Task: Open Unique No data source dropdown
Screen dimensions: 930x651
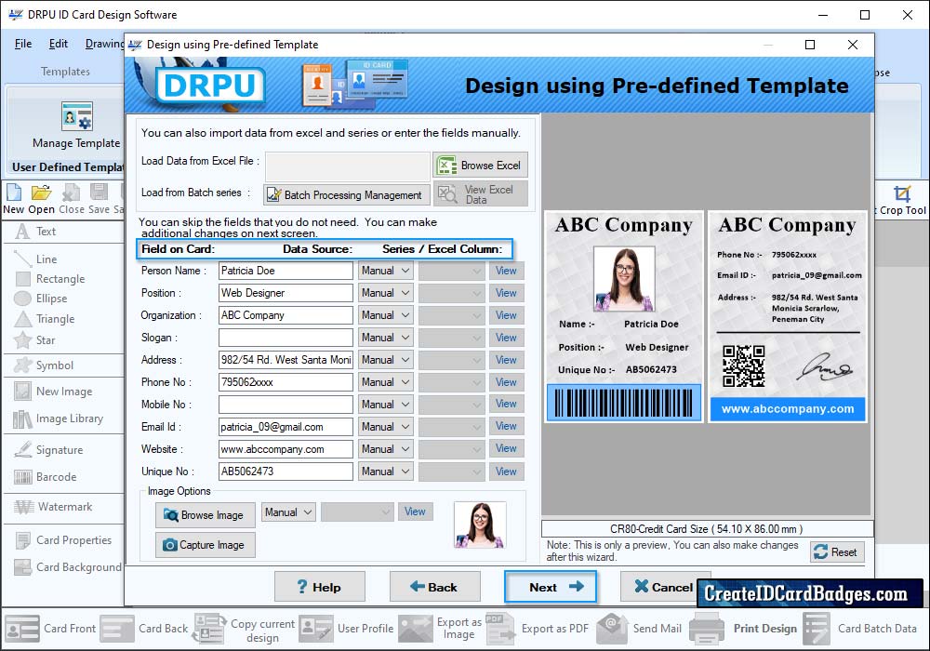Action: [386, 472]
